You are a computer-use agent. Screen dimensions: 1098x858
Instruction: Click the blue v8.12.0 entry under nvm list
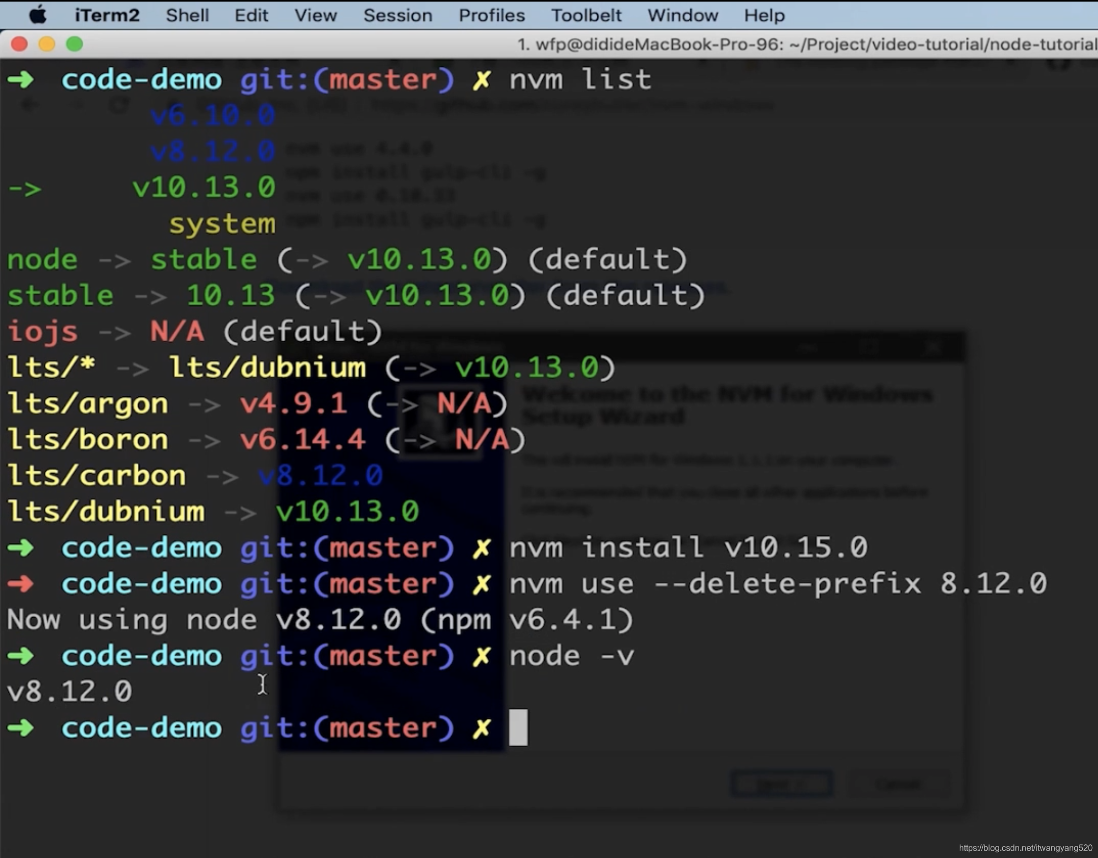pyautogui.click(x=212, y=151)
